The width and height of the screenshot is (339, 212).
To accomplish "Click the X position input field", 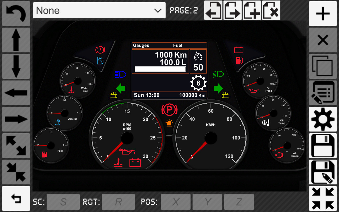I will (x=175, y=202).
